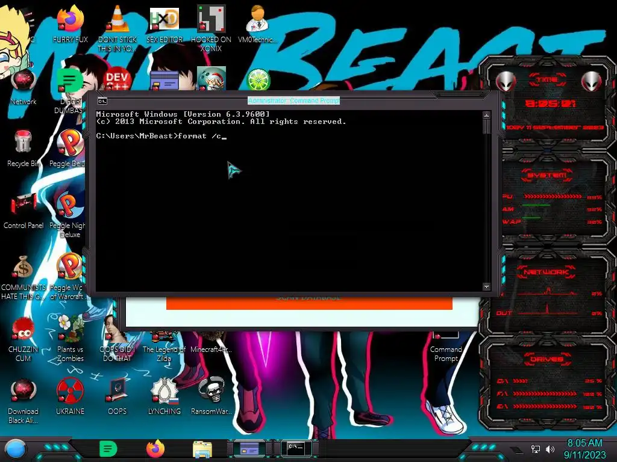The image size is (617, 462).
Task: Click the right alien head on TIME widget
Action: (x=591, y=81)
